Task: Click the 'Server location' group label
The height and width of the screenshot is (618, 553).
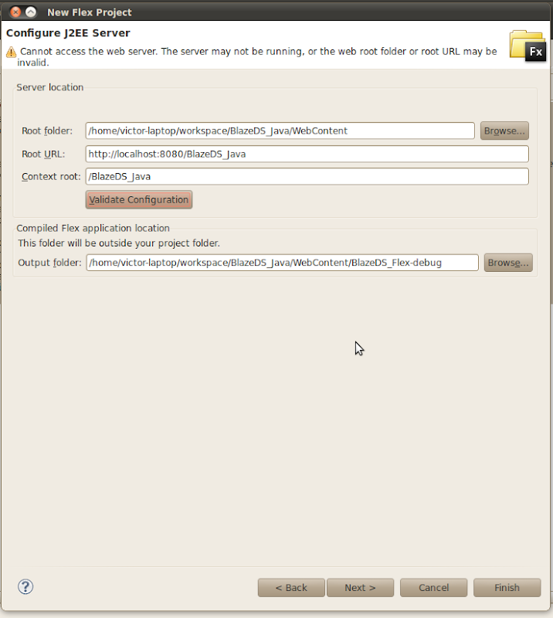Action: click(x=50, y=87)
